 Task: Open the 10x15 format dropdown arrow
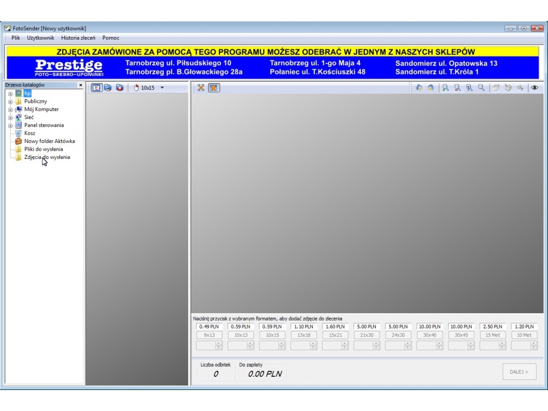[162, 88]
